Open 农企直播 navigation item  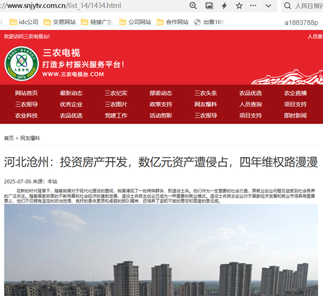pyautogui.click(x=295, y=93)
